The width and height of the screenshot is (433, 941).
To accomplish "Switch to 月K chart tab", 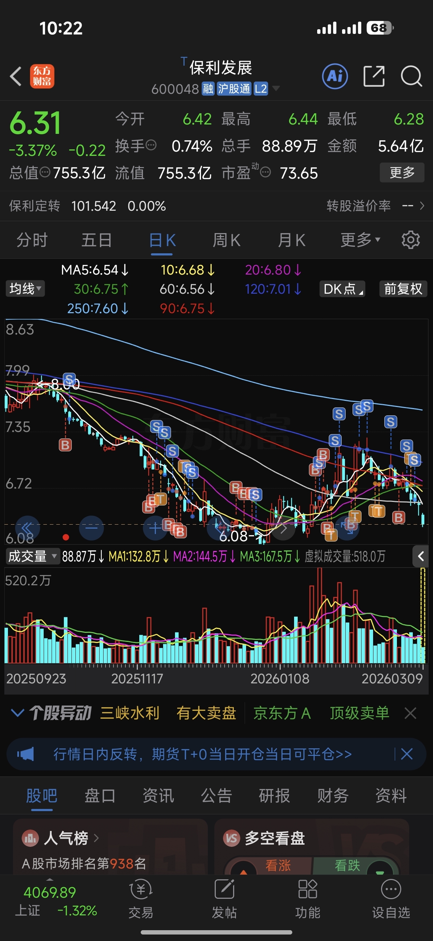I will coord(292,240).
